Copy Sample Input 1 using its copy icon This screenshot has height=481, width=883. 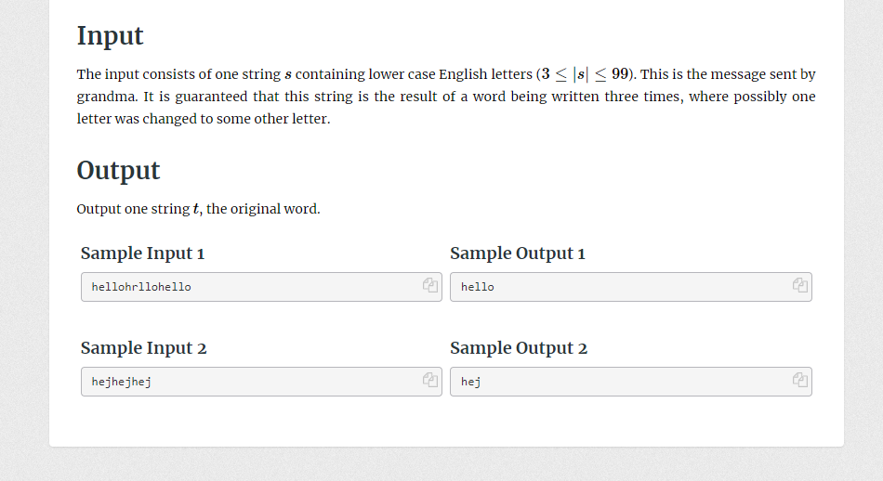tap(430, 285)
